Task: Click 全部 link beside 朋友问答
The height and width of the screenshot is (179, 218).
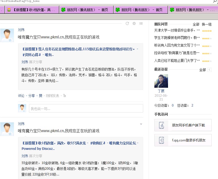Action: tap(196, 24)
